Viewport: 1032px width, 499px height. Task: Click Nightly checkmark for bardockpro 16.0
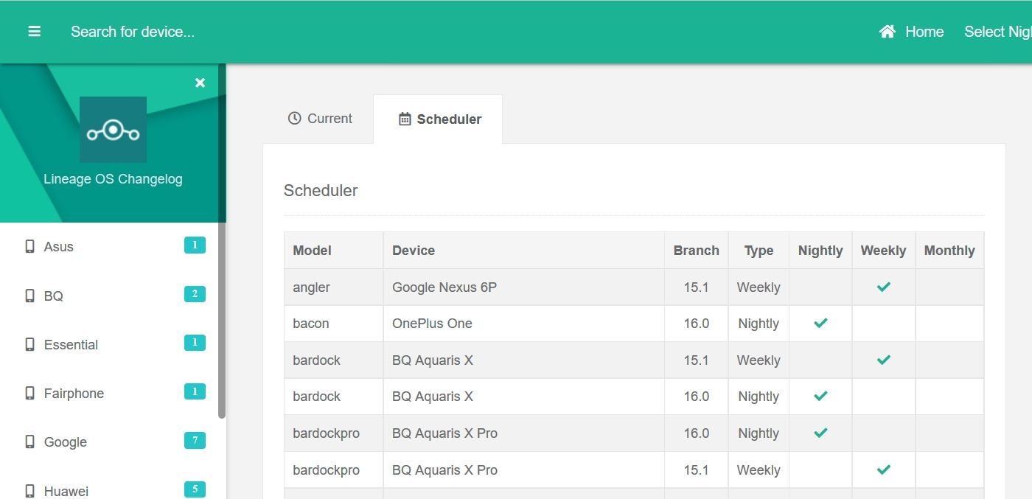(820, 433)
